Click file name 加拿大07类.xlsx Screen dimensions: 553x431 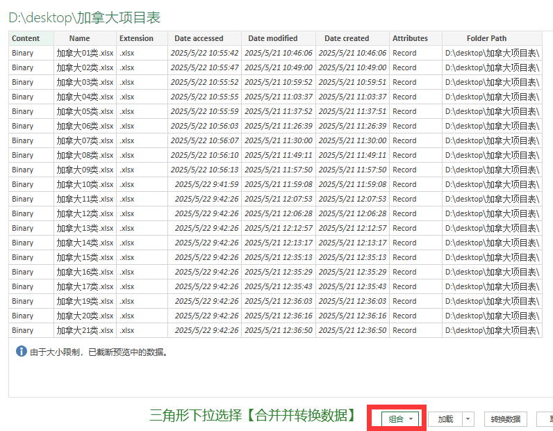[85, 140]
